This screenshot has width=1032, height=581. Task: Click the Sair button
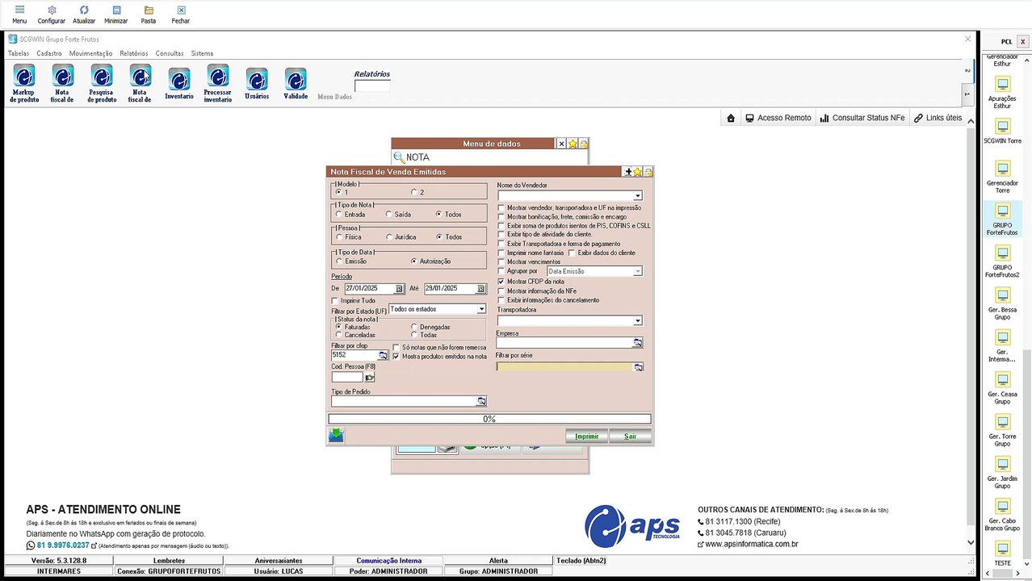tap(630, 437)
